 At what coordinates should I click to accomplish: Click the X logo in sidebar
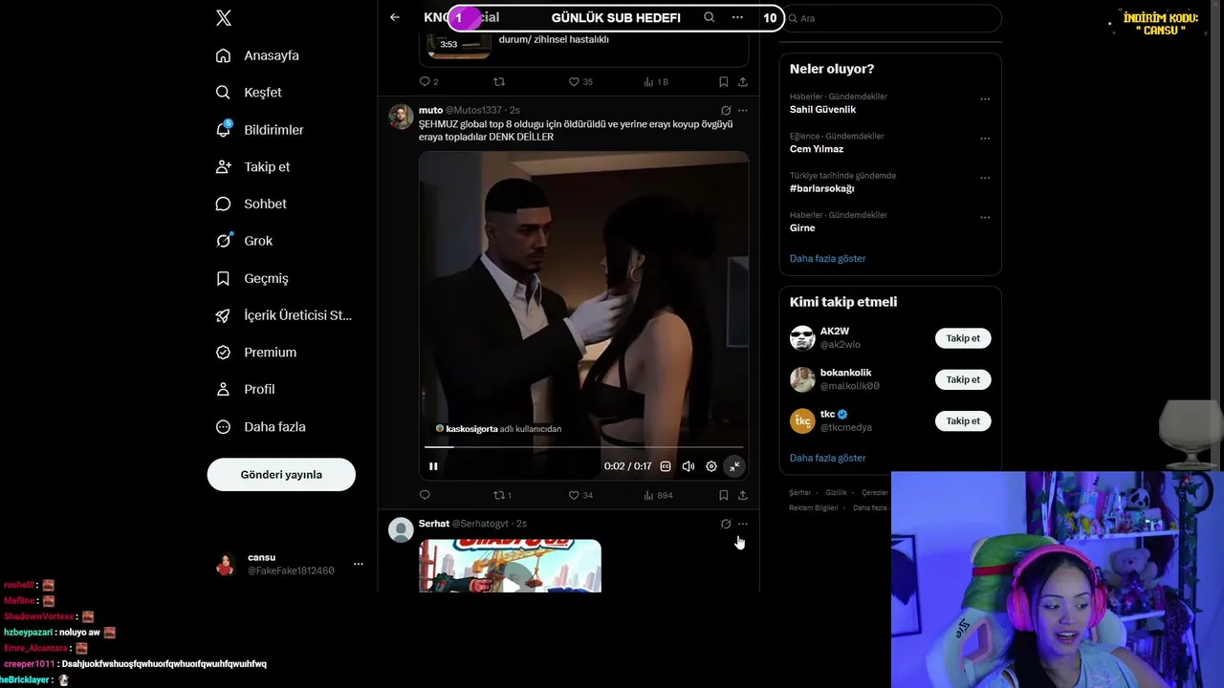pyautogui.click(x=224, y=18)
